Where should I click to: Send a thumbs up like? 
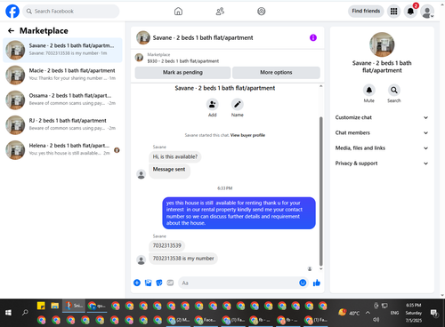pyautogui.click(x=317, y=283)
